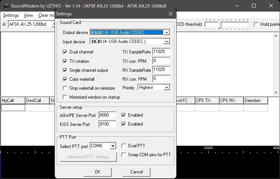
Task: Expand the Select PTT port combo box
Action: 113,146
